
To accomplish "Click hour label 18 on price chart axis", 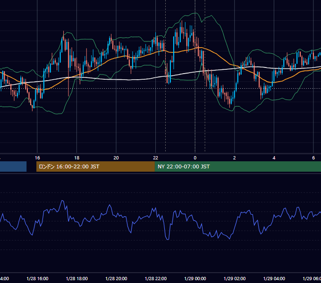I will (x=77, y=158).
